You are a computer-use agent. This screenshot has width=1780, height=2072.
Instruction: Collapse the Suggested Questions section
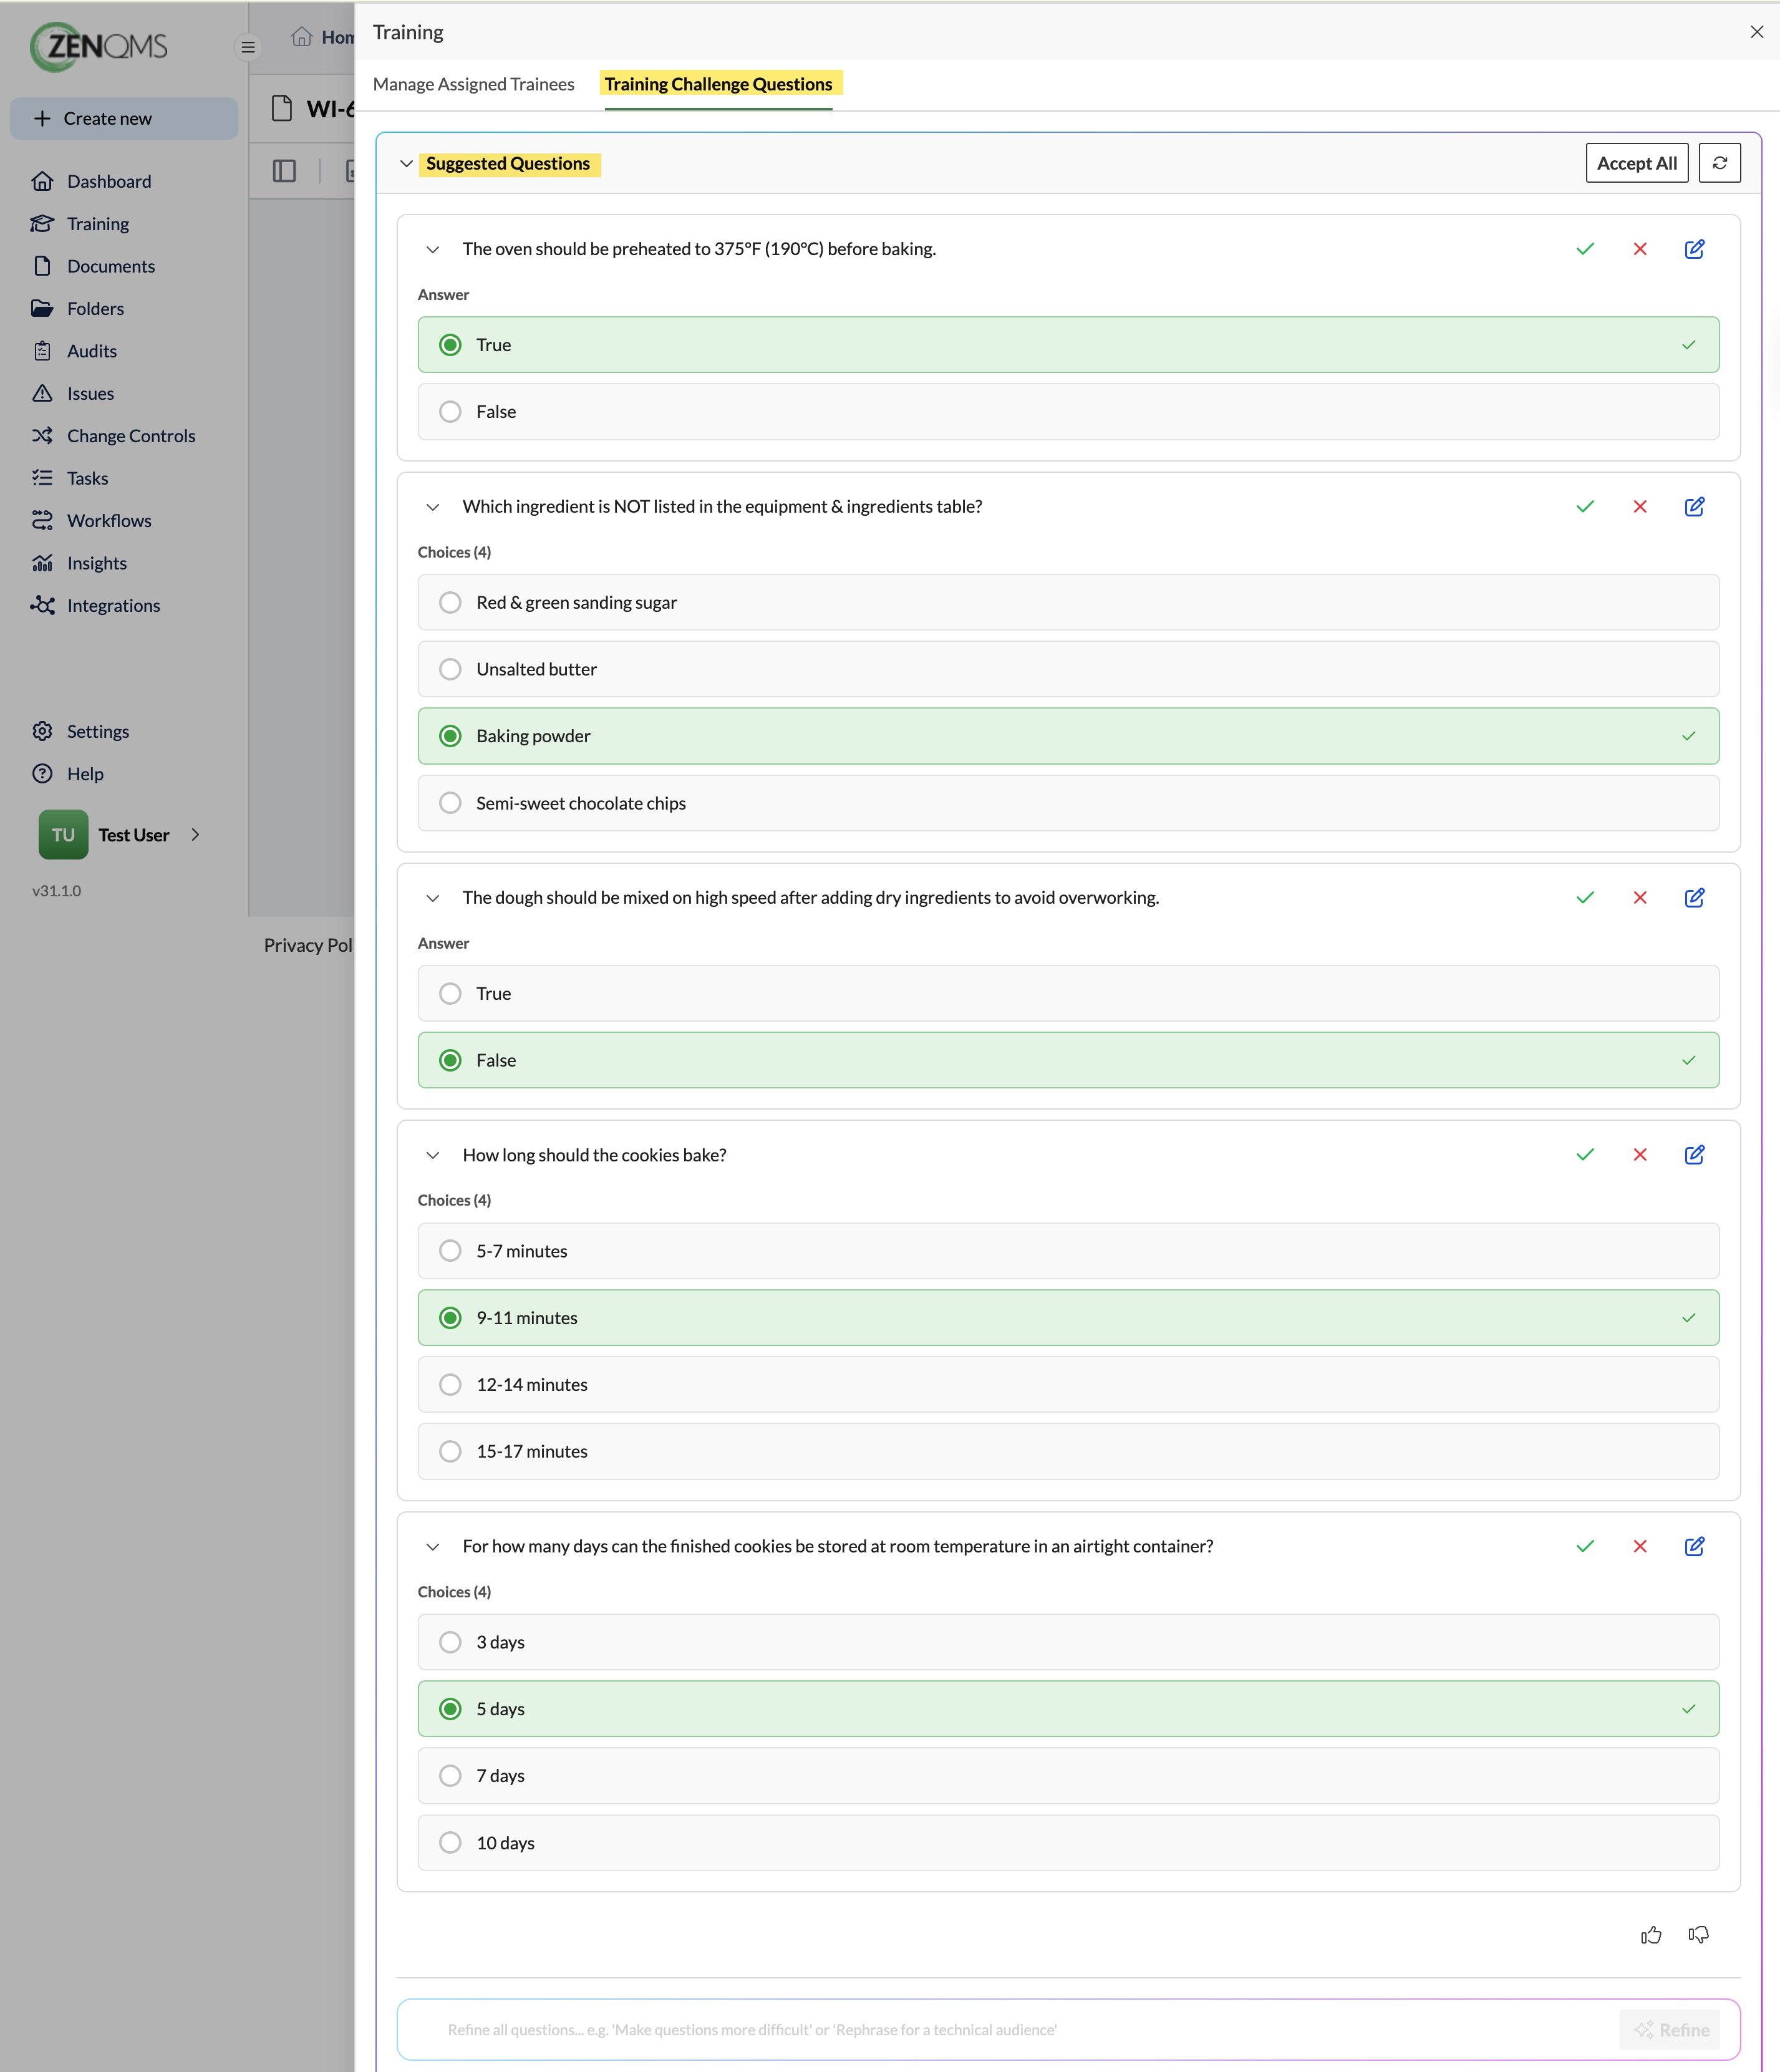click(x=406, y=163)
